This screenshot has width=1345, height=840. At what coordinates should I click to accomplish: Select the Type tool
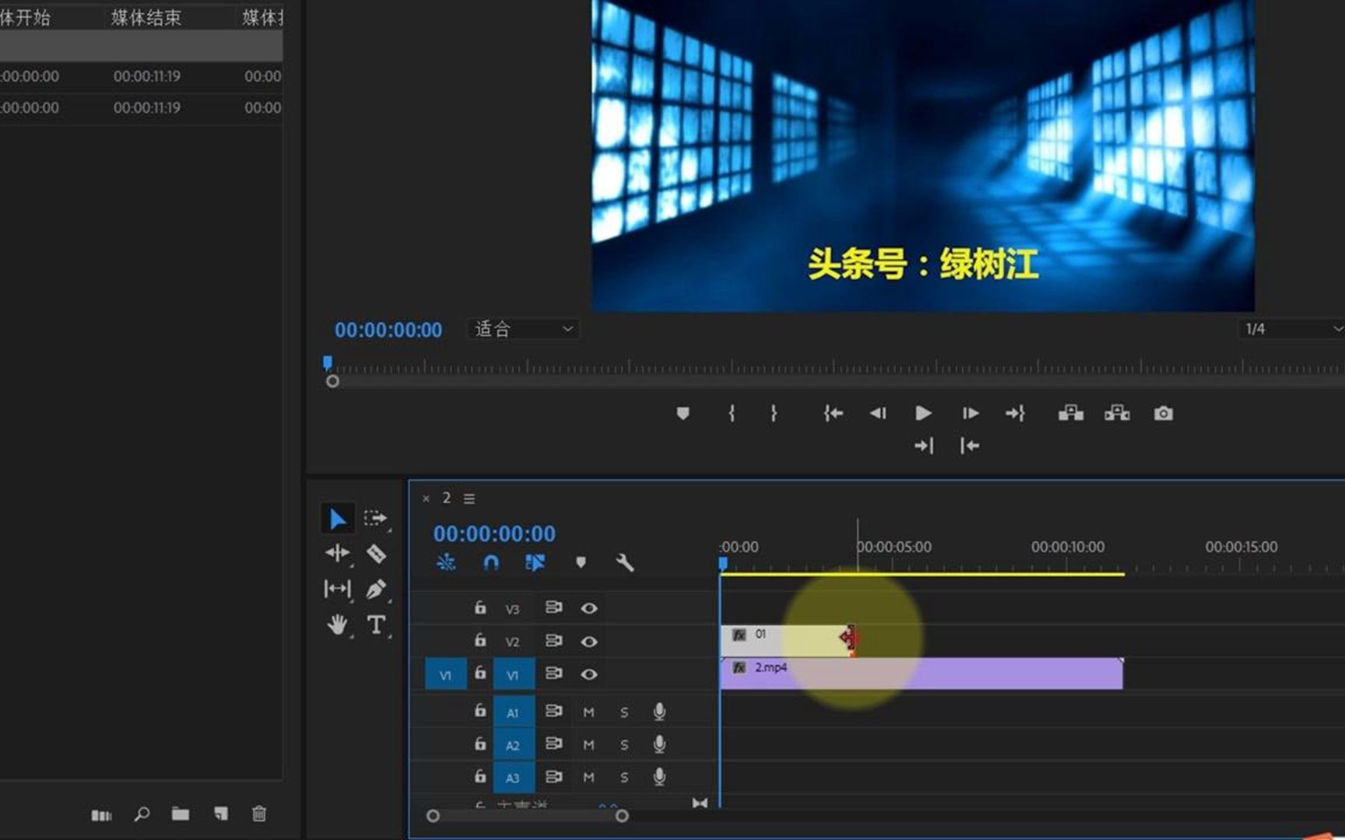pyautogui.click(x=376, y=625)
